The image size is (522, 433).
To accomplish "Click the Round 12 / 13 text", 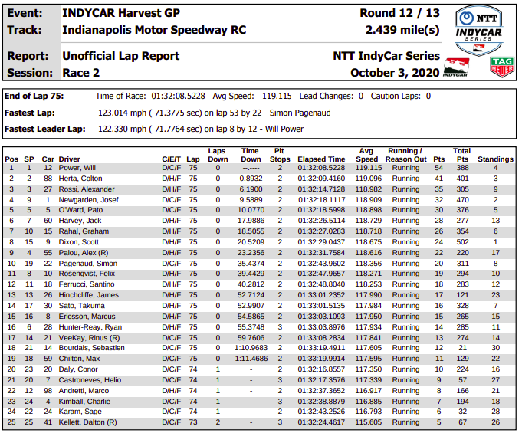I will click(x=399, y=13).
